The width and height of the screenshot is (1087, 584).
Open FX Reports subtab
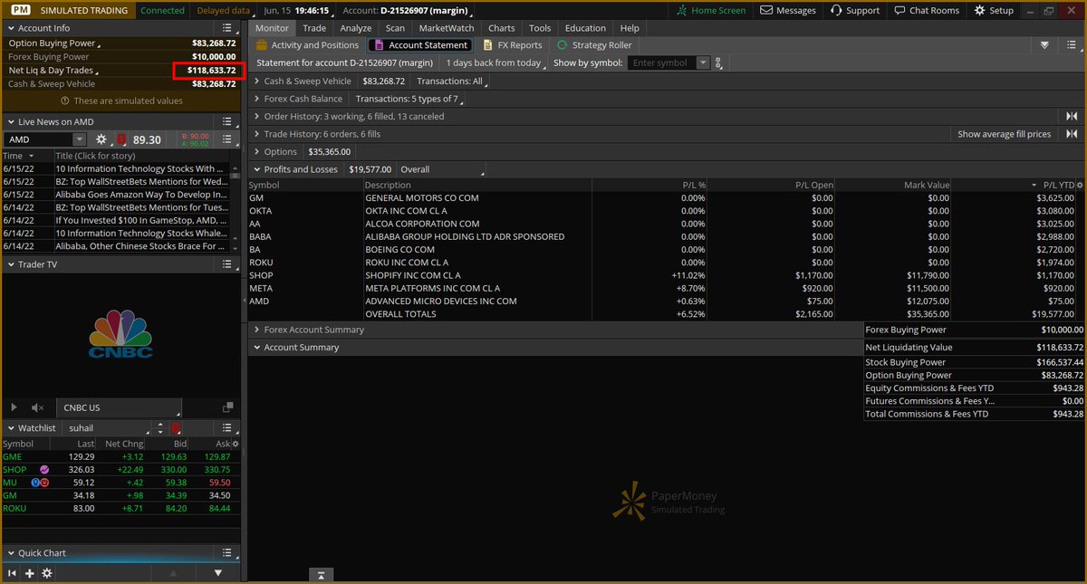click(x=513, y=44)
